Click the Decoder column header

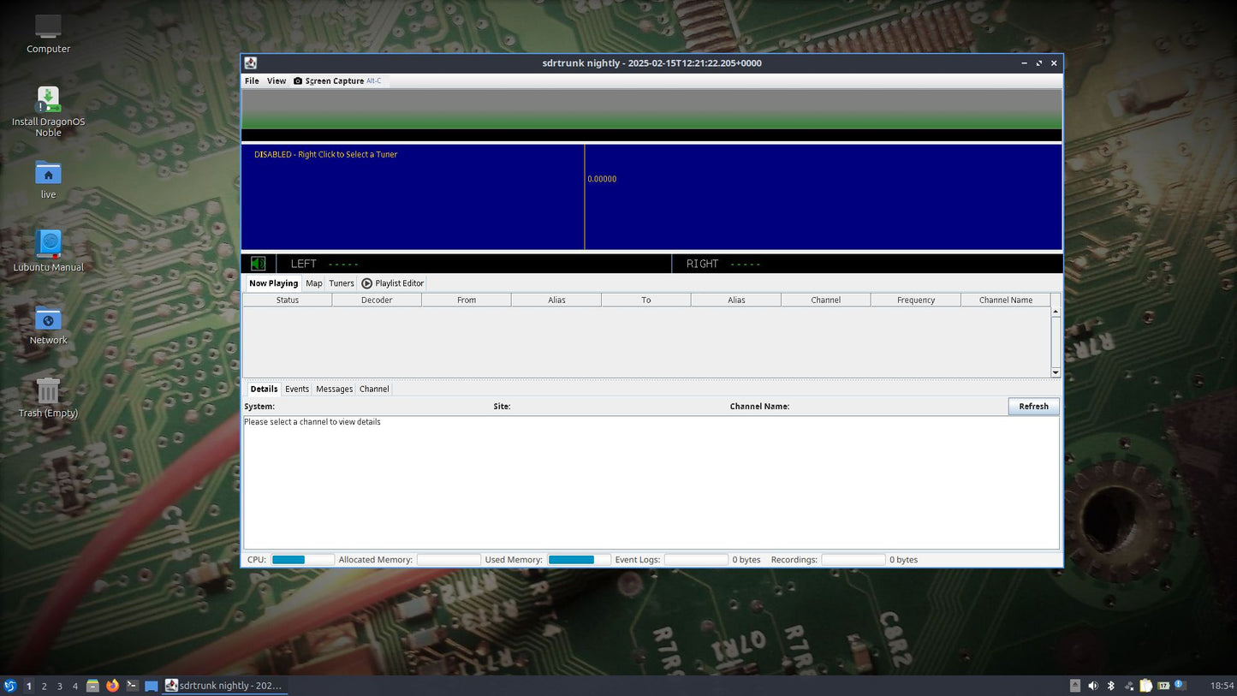[377, 300]
